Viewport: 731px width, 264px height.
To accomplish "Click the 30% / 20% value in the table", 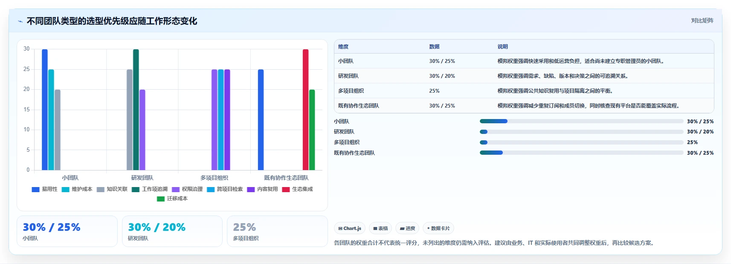I will [x=442, y=76].
